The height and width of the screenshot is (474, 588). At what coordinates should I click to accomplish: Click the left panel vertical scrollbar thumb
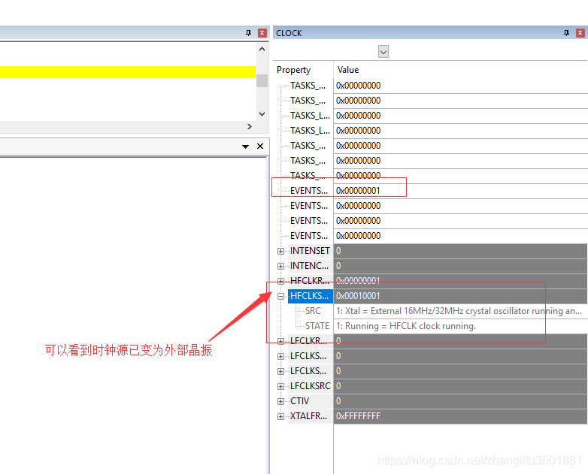[262, 80]
